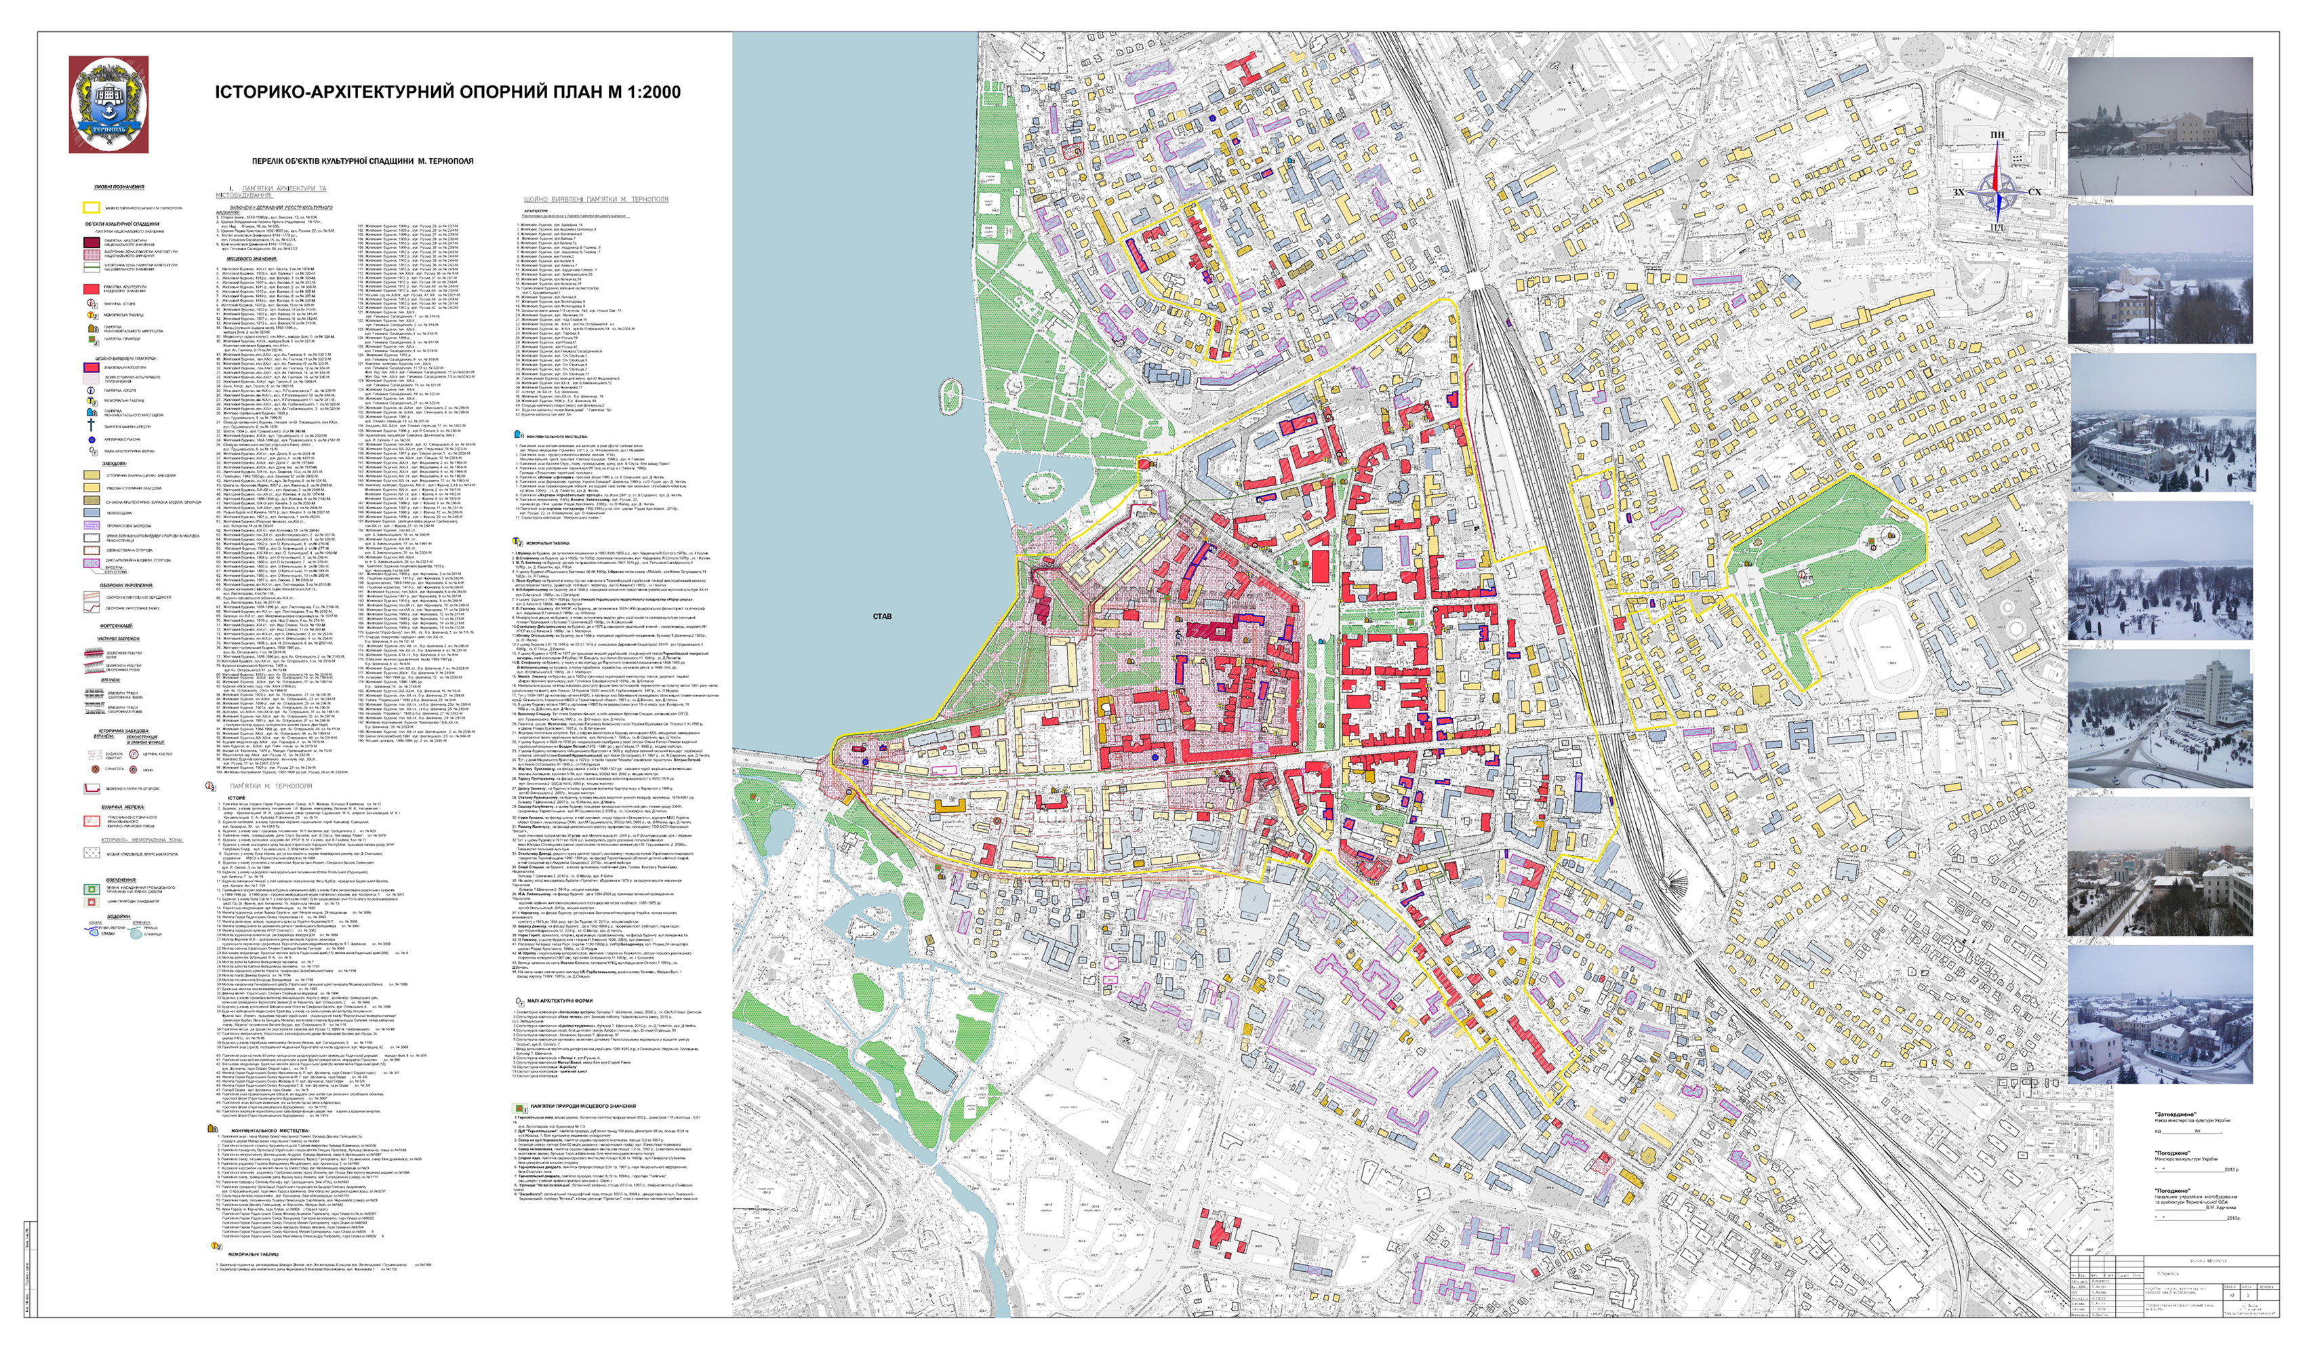Click the lost synagogue symbol in the legend
Screen dimensions: 2305x1358
96,770
